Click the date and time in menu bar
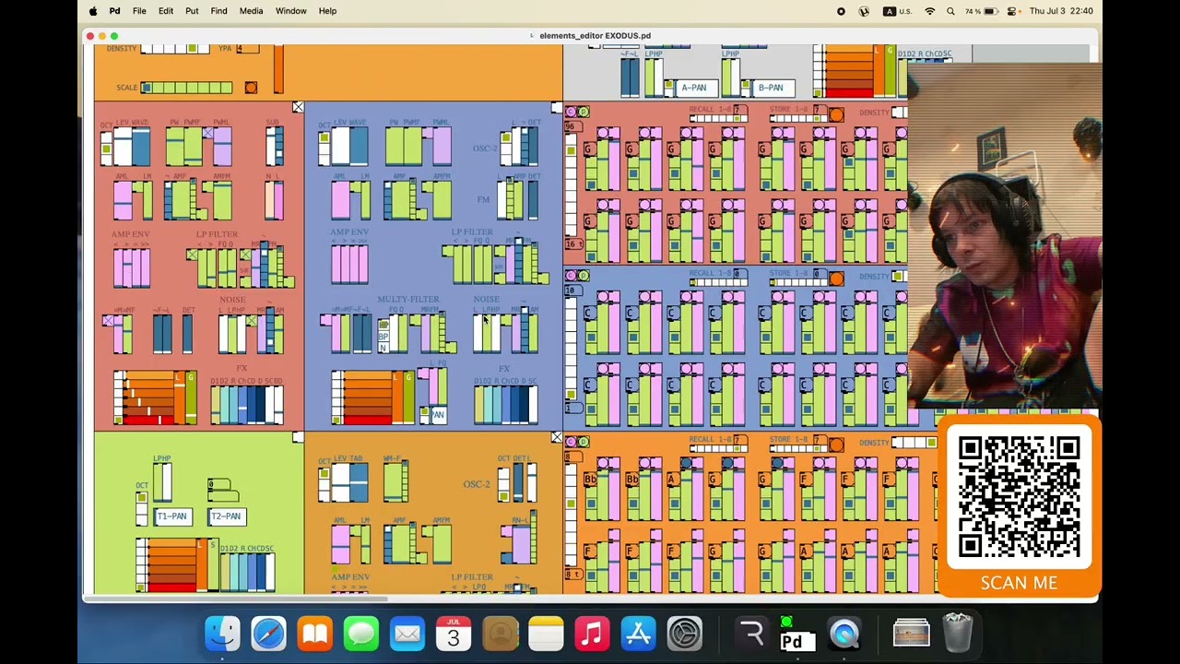Image resolution: width=1180 pixels, height=664 pixels. [x=1061, y=11]
